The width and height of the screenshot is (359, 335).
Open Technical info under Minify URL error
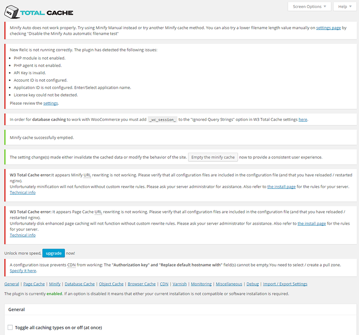[23, 193]
